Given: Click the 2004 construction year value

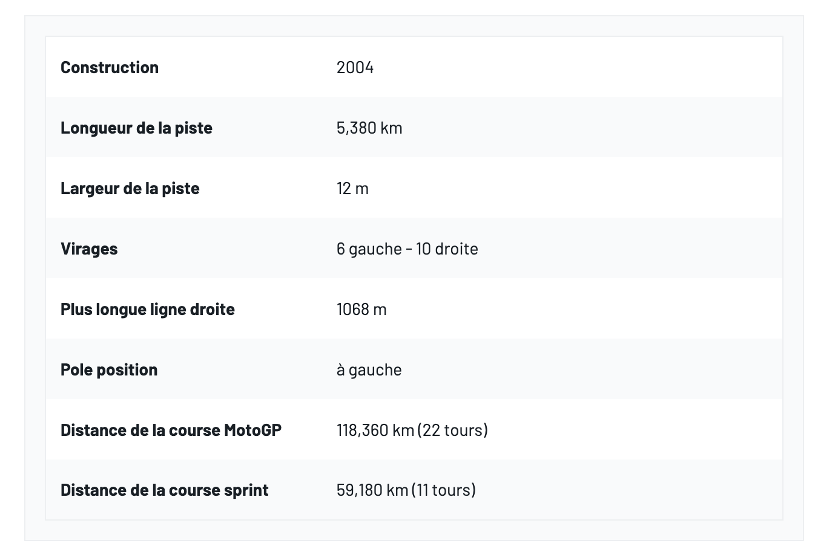Looking at the screenshot, I should click(x=355, y=67).
